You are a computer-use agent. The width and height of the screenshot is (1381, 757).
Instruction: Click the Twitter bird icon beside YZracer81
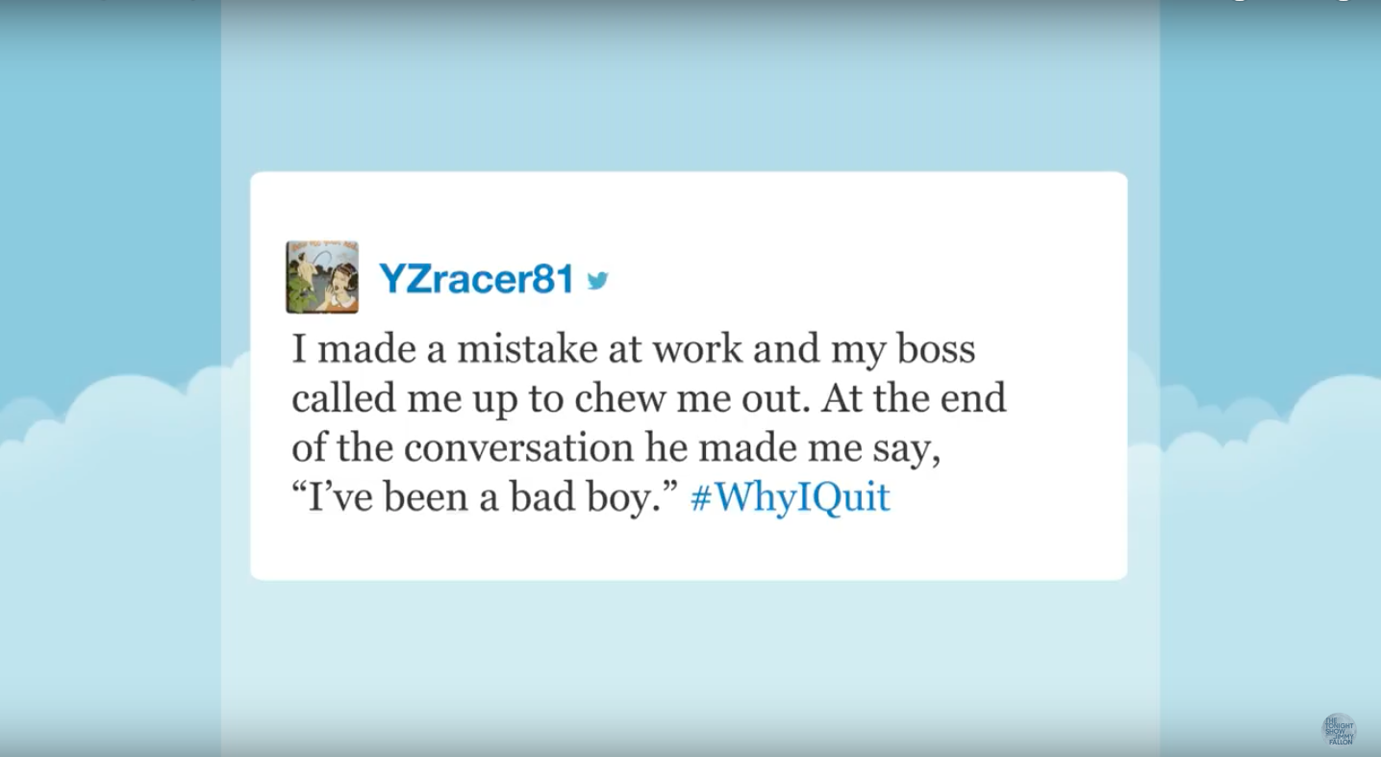tap(597, 280)
